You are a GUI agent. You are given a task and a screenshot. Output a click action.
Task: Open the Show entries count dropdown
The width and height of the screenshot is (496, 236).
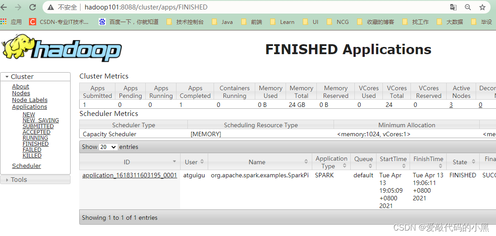click(108, 147)
